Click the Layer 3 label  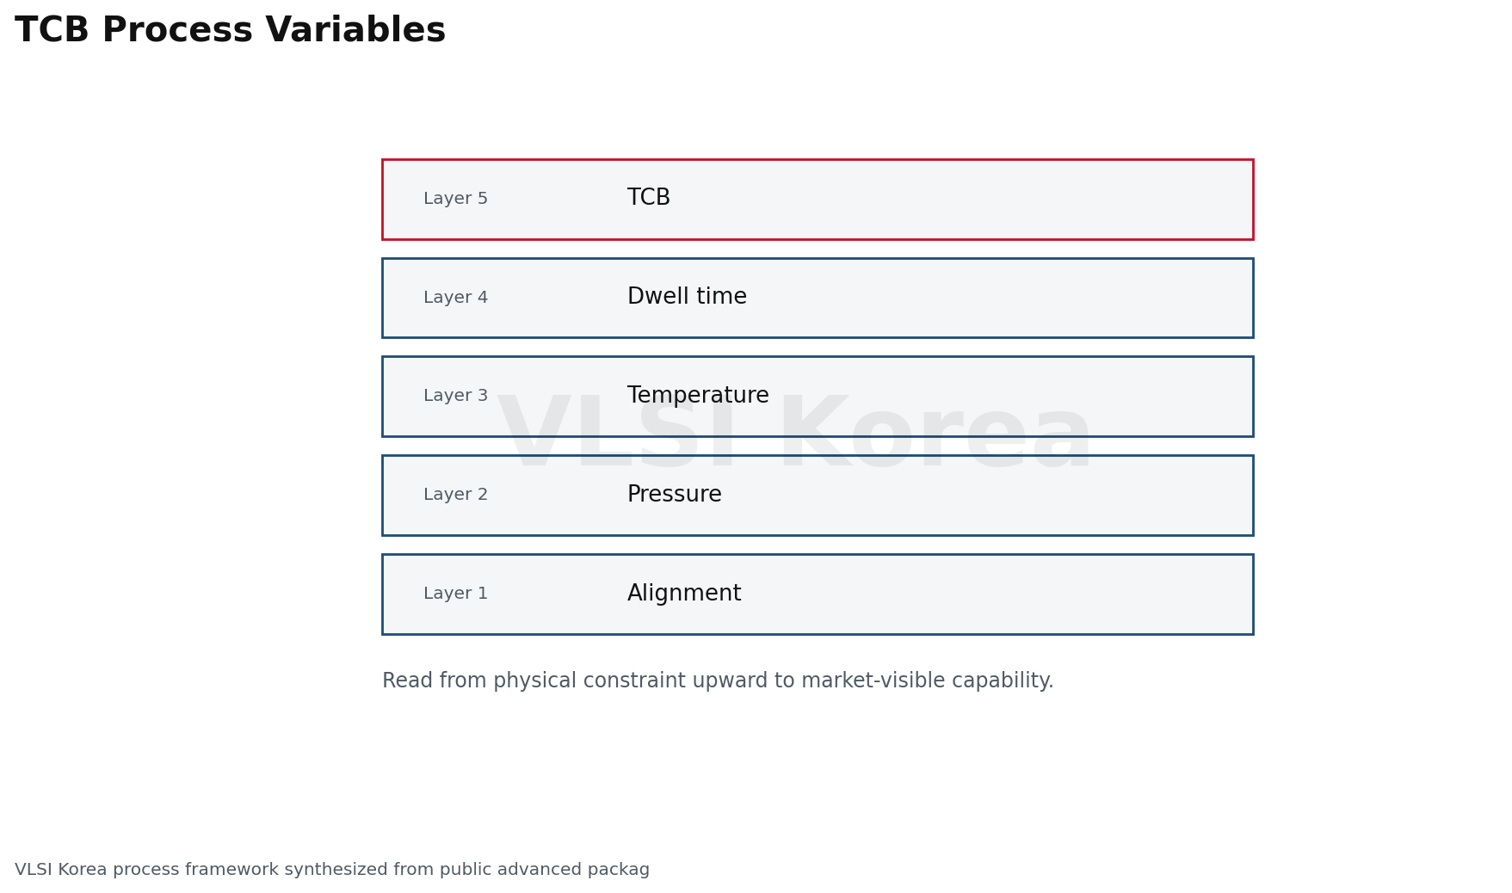[x=455, y=396]
